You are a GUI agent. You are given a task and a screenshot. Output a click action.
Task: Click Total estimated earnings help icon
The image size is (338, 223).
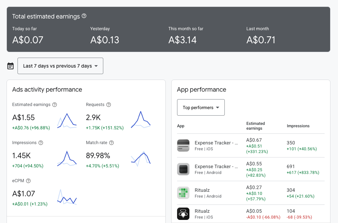(83, 16)
